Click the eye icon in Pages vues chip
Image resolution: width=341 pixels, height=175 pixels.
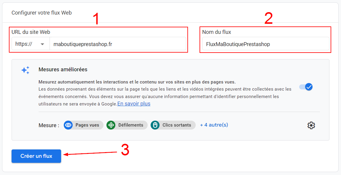(68, 125)
